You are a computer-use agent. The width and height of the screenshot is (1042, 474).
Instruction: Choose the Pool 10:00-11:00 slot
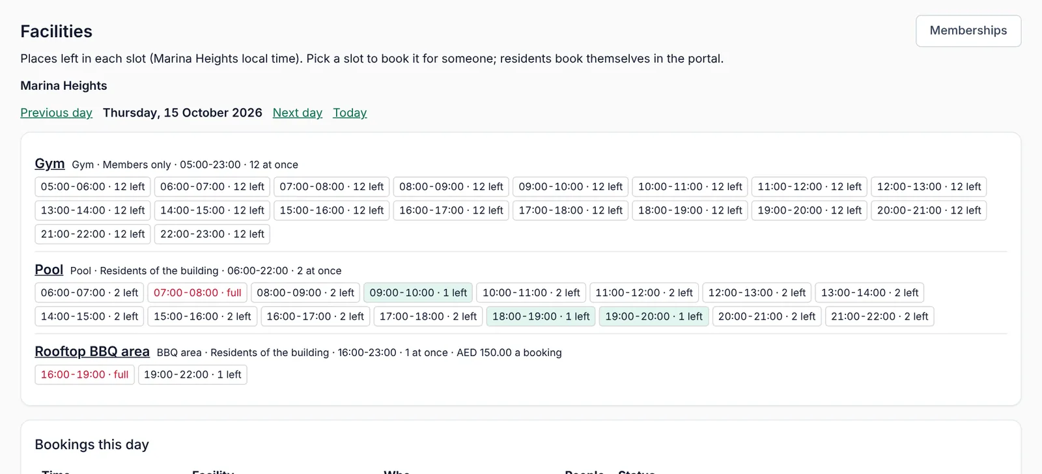tap(531, 293)
